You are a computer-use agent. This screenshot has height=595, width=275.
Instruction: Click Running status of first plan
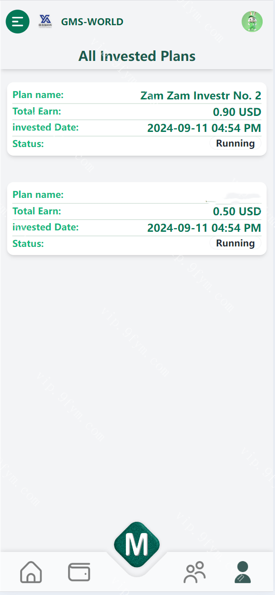235,143
